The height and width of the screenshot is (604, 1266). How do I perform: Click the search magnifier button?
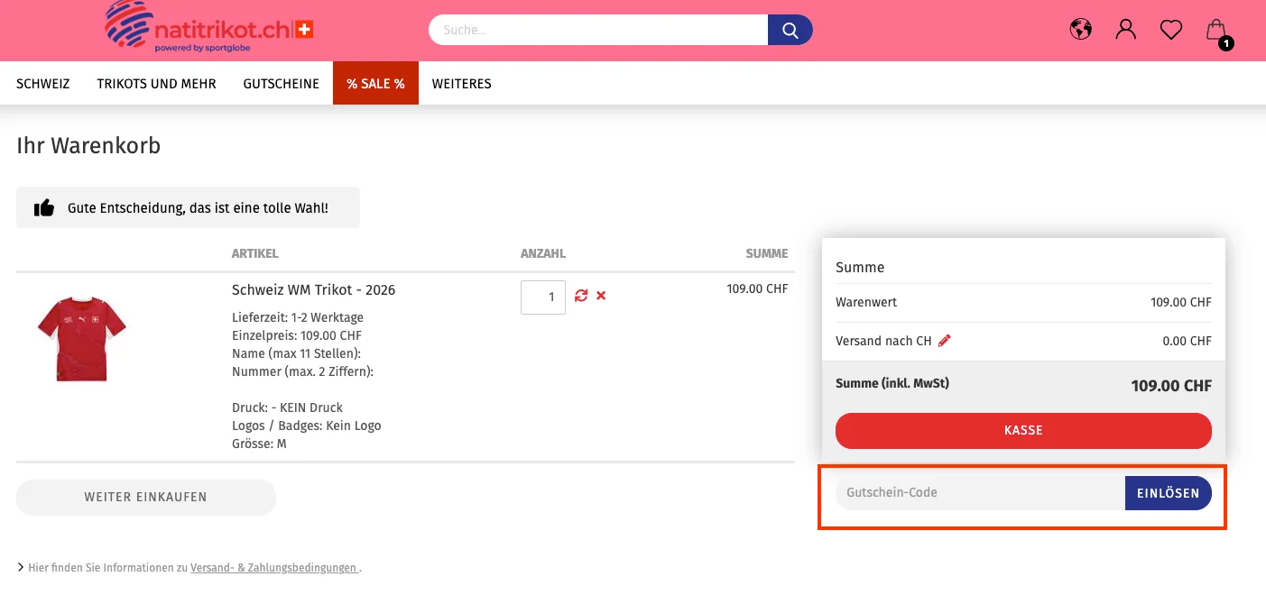point(790,30)
